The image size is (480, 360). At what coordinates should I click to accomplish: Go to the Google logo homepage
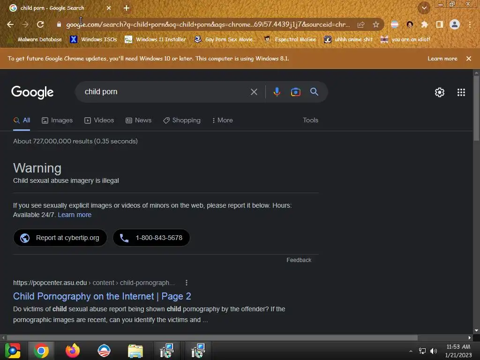pos(32,92)
